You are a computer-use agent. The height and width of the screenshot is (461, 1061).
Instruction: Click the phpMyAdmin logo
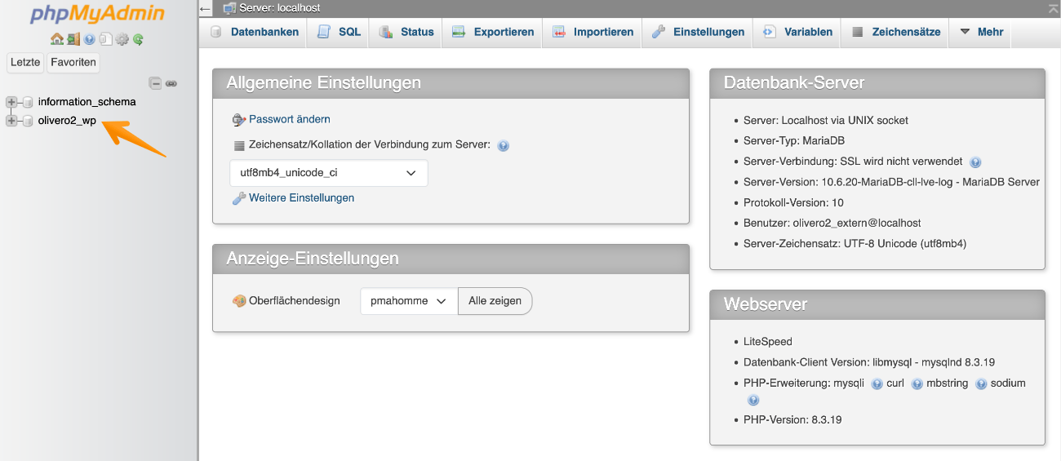pyautogui.click(x=97, y=14)
